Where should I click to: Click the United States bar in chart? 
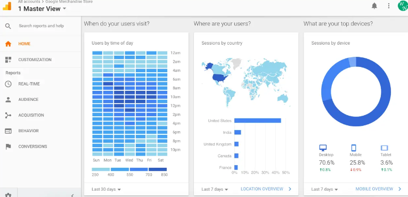click(x=258, y=121)
